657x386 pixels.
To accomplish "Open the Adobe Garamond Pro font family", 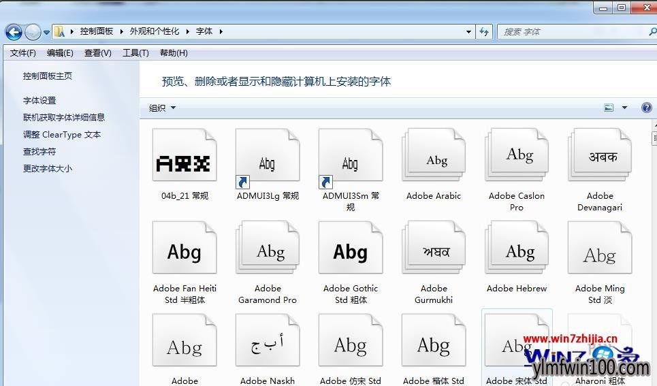I will point(268,248).
